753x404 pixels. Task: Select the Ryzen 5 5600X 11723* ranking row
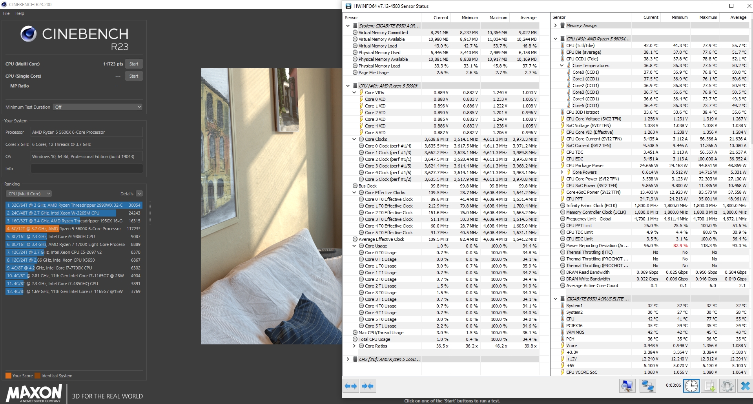point(74,229)
